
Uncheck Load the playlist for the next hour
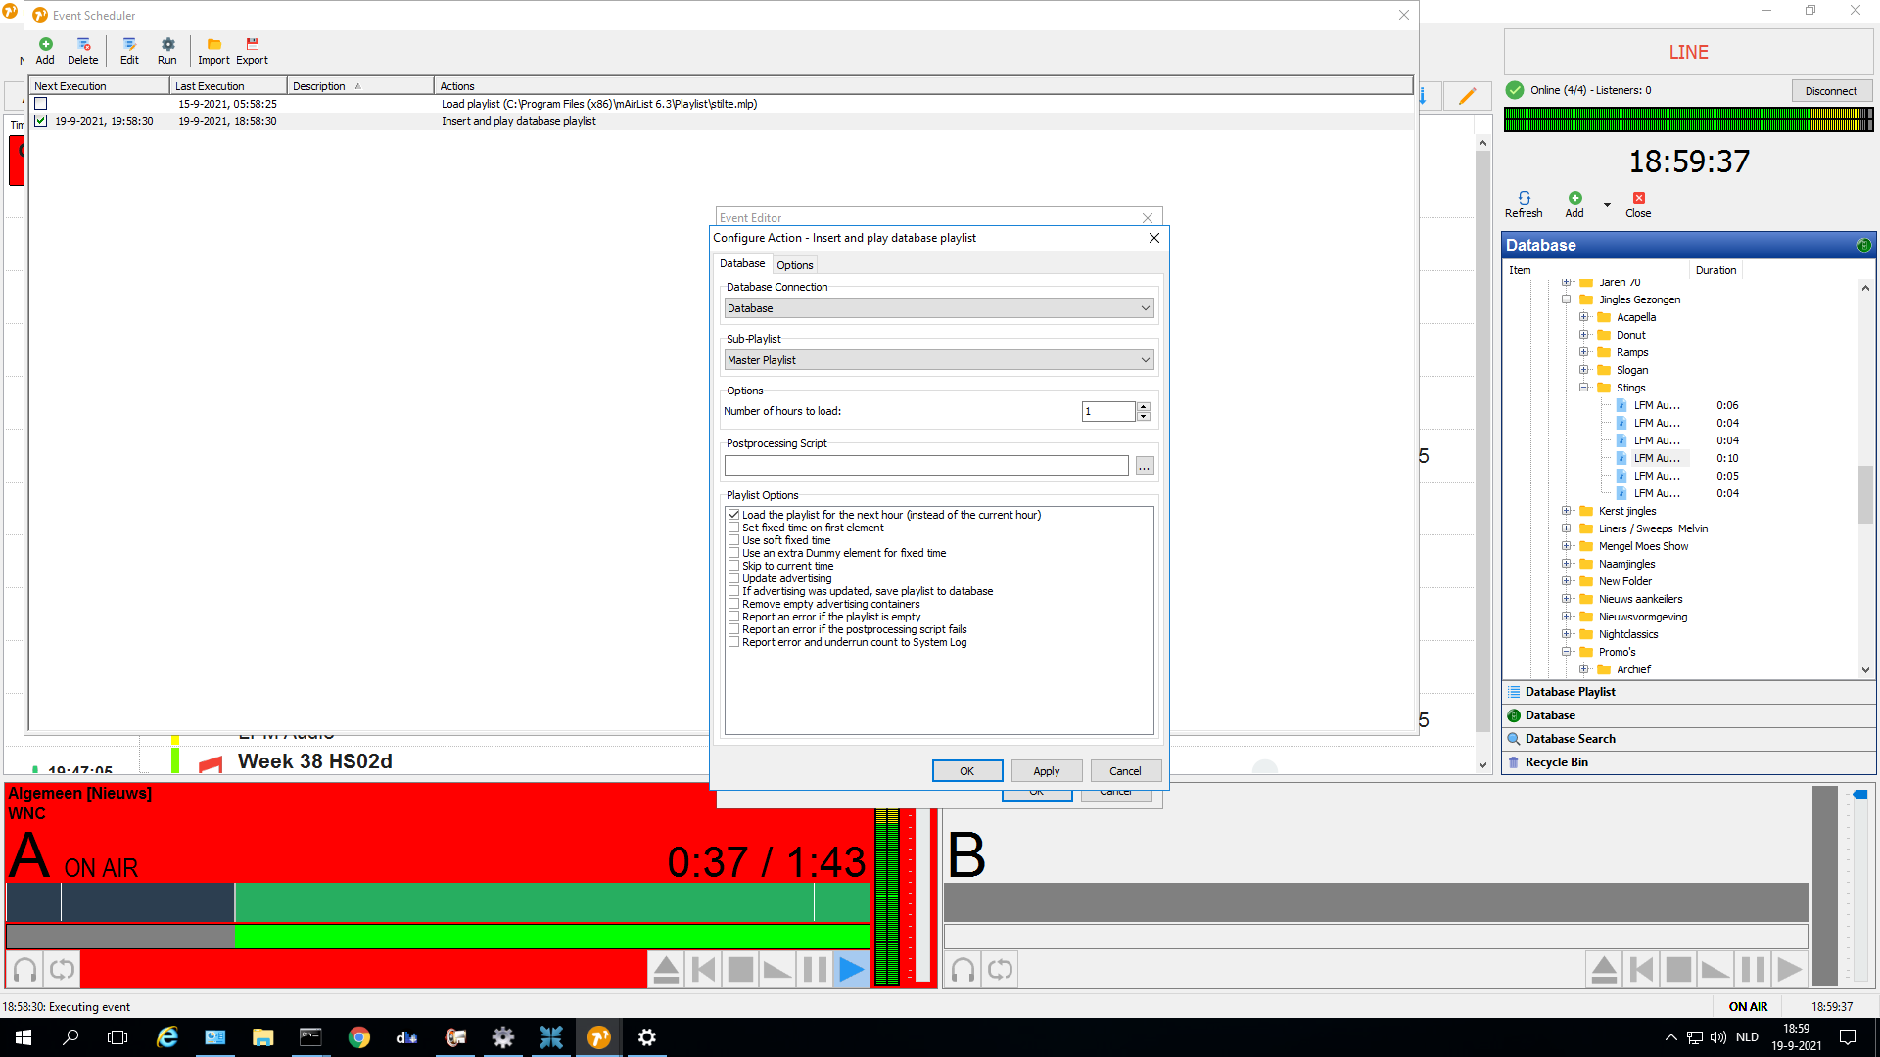click(733, 515)
